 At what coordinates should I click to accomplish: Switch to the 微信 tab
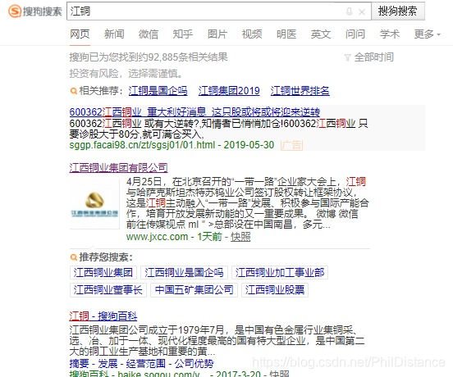(x=149, y=34)
